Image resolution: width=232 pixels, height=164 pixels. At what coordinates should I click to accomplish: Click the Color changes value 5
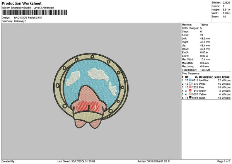pyautogui.click(x=201, y=28)
